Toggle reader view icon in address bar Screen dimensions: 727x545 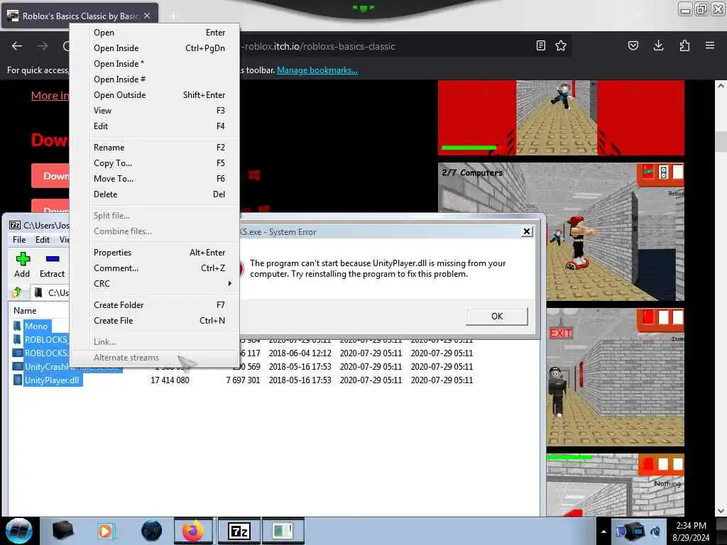[x=540, y=45]
